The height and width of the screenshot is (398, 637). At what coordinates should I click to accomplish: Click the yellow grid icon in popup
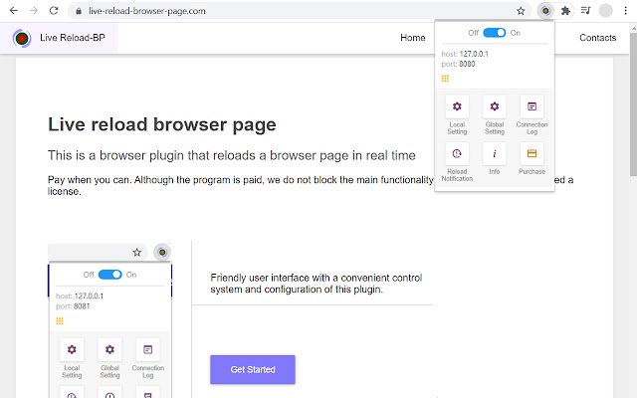click(445, 79)
